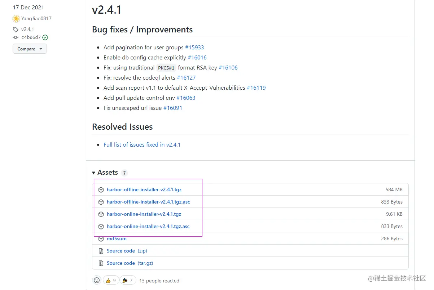Click the package icon next to md5sum
The height and width of the screenshot is (290, 434).
point(101,239)
